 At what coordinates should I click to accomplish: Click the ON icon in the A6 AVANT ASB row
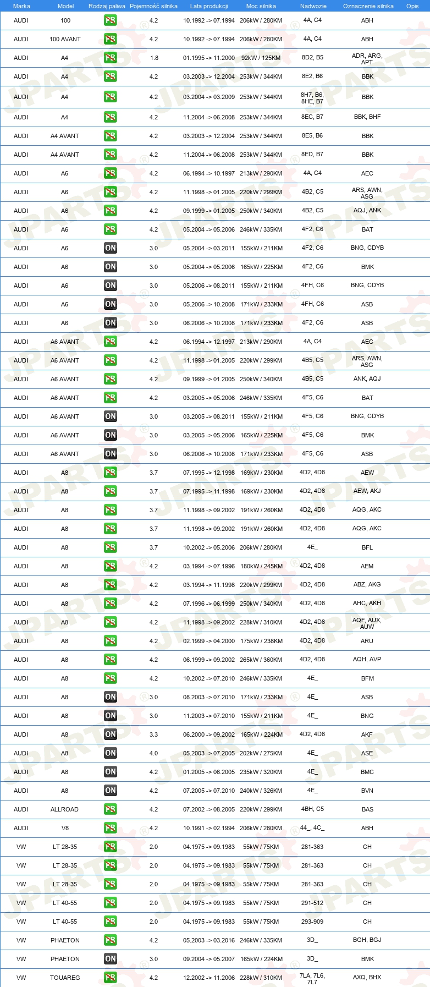111,454
